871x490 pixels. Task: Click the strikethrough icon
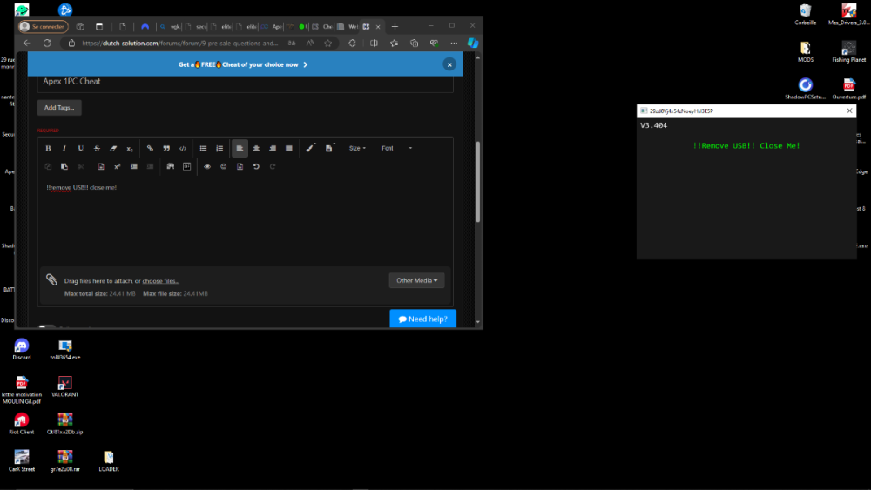97,149
